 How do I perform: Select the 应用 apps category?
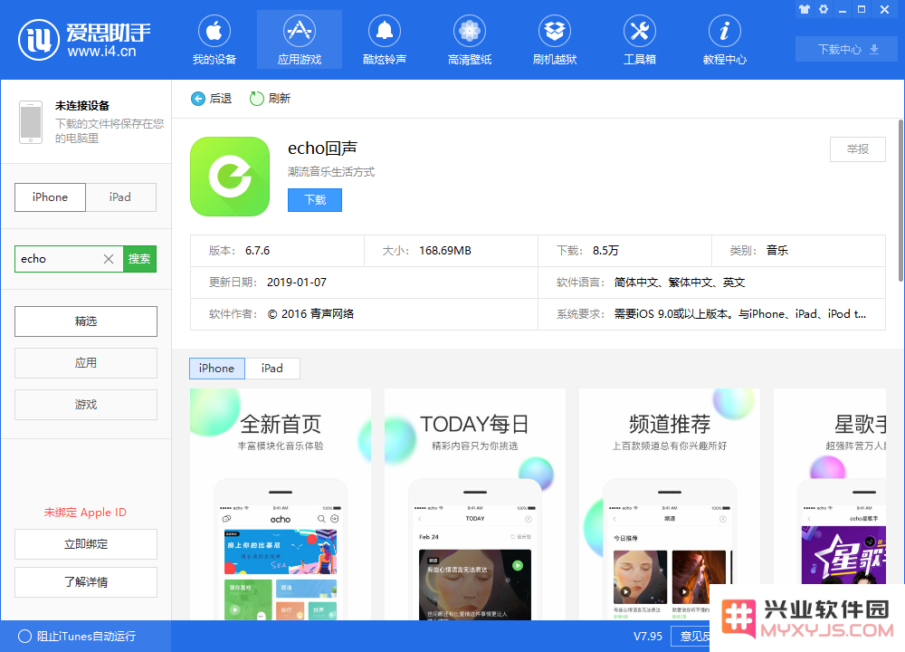point(86,362)
